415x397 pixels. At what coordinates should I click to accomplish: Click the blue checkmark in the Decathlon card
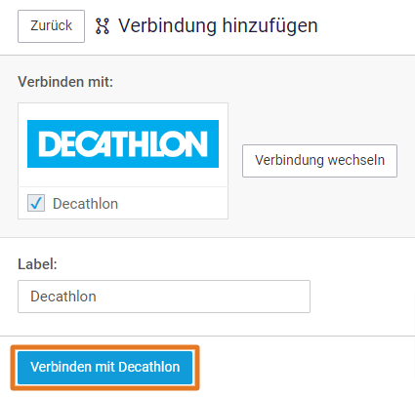36,203
